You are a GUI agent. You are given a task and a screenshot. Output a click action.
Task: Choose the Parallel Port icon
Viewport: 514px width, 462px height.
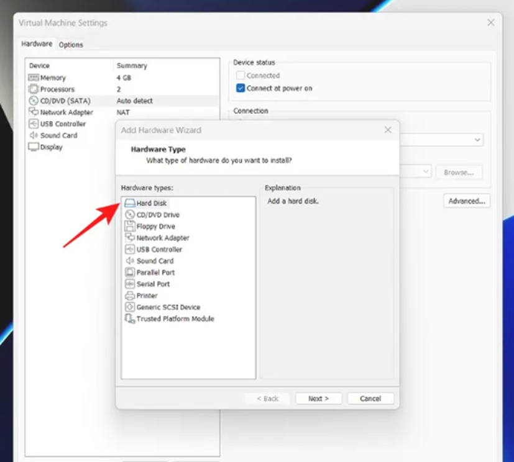tap(130, 273)
